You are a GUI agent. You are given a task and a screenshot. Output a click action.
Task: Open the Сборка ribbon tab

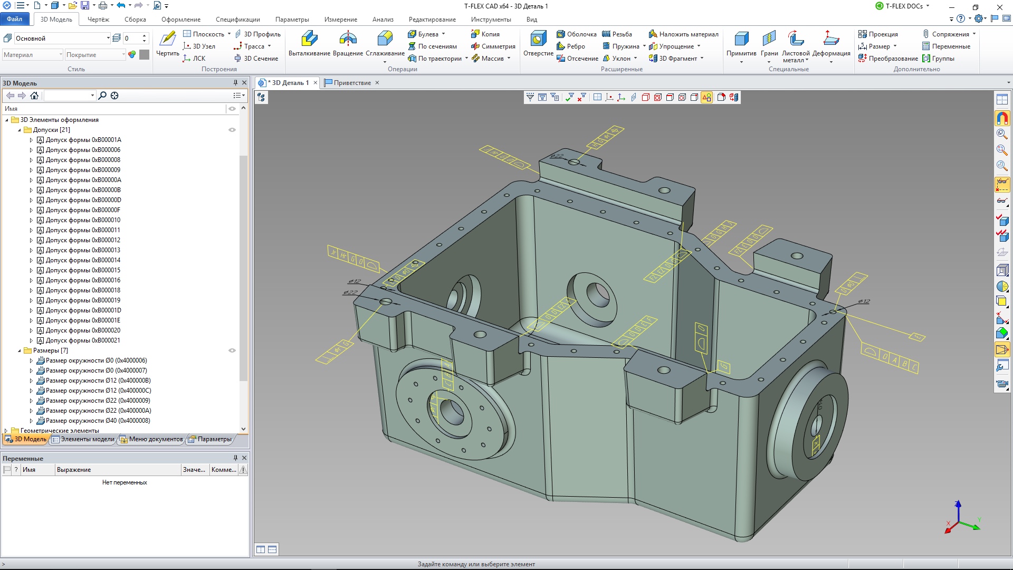[135, 20]
